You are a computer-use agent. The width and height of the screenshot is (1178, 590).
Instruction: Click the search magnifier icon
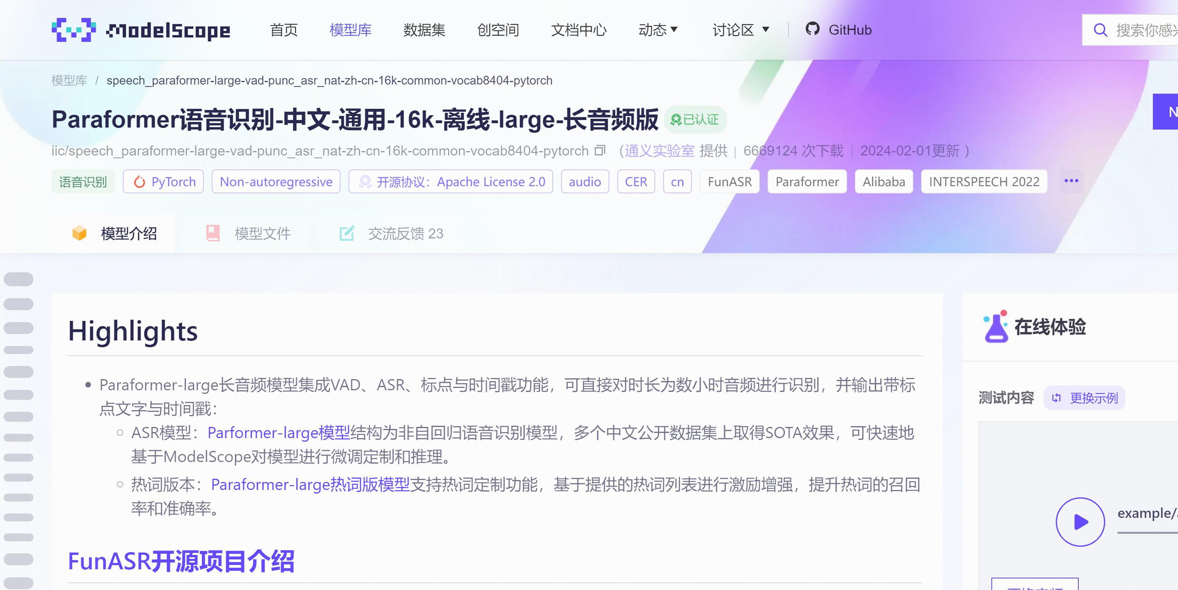[1100, 30]
